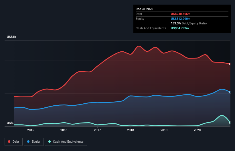Toggle the Equity series legend button

pos(34,142)
